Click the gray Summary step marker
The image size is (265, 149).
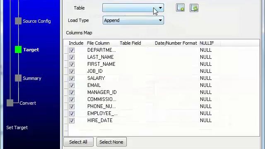pos(18,78)
